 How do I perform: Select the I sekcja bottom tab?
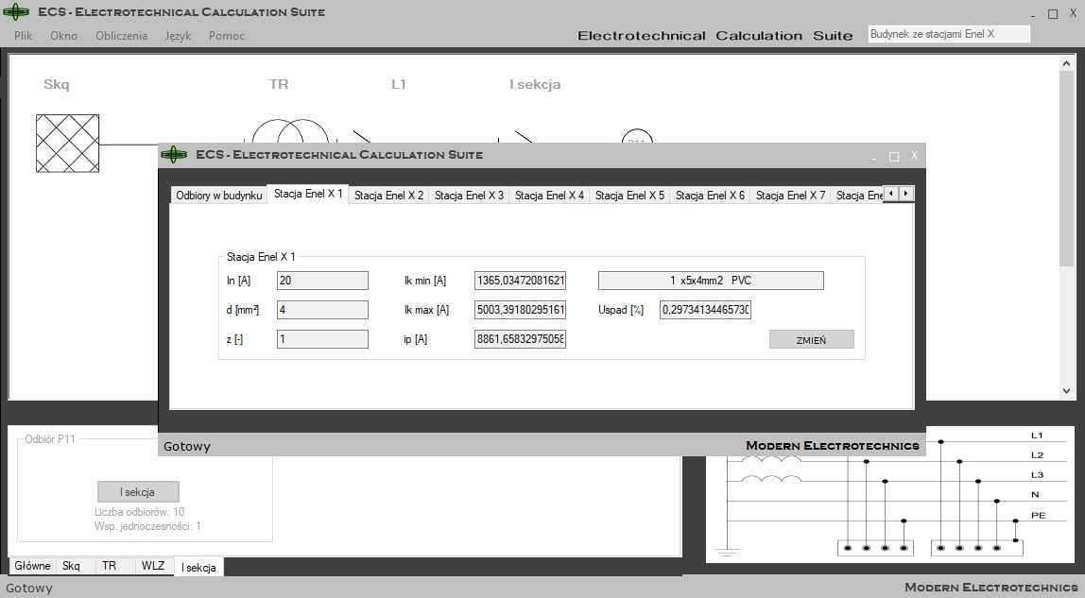coord(198,567)
